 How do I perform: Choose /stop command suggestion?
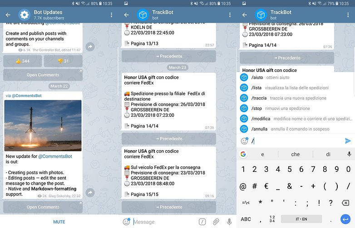(296, 109)
